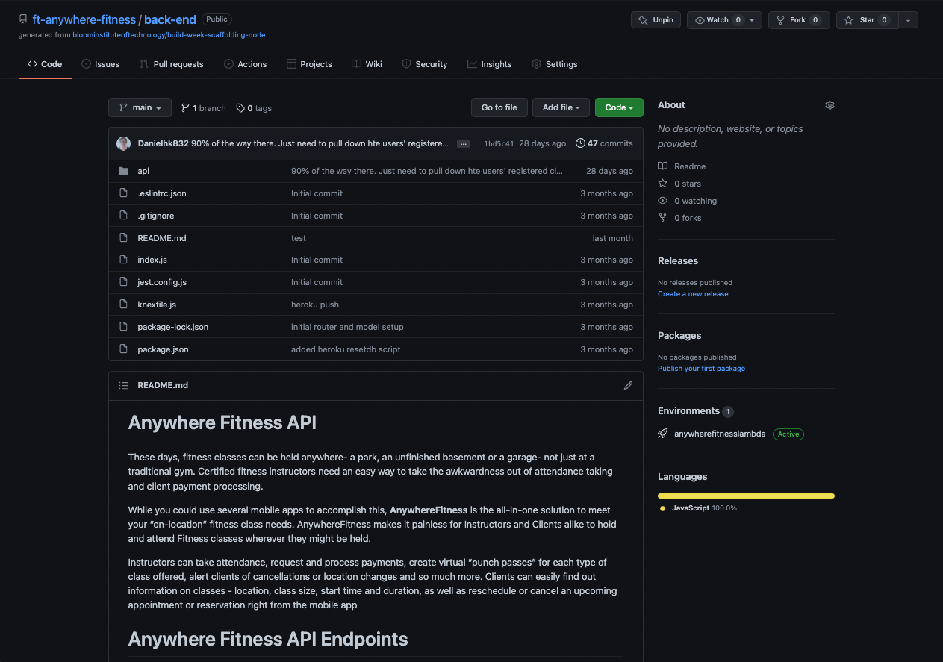Switch to the Pull requests tab
Viewport: 943px width, 662px height.
pyautogui.click(x=171, y=64)
